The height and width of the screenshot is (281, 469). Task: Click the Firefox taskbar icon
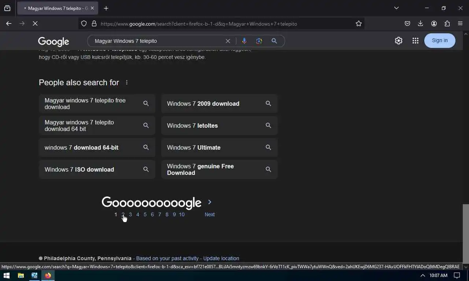click(48, 276)
